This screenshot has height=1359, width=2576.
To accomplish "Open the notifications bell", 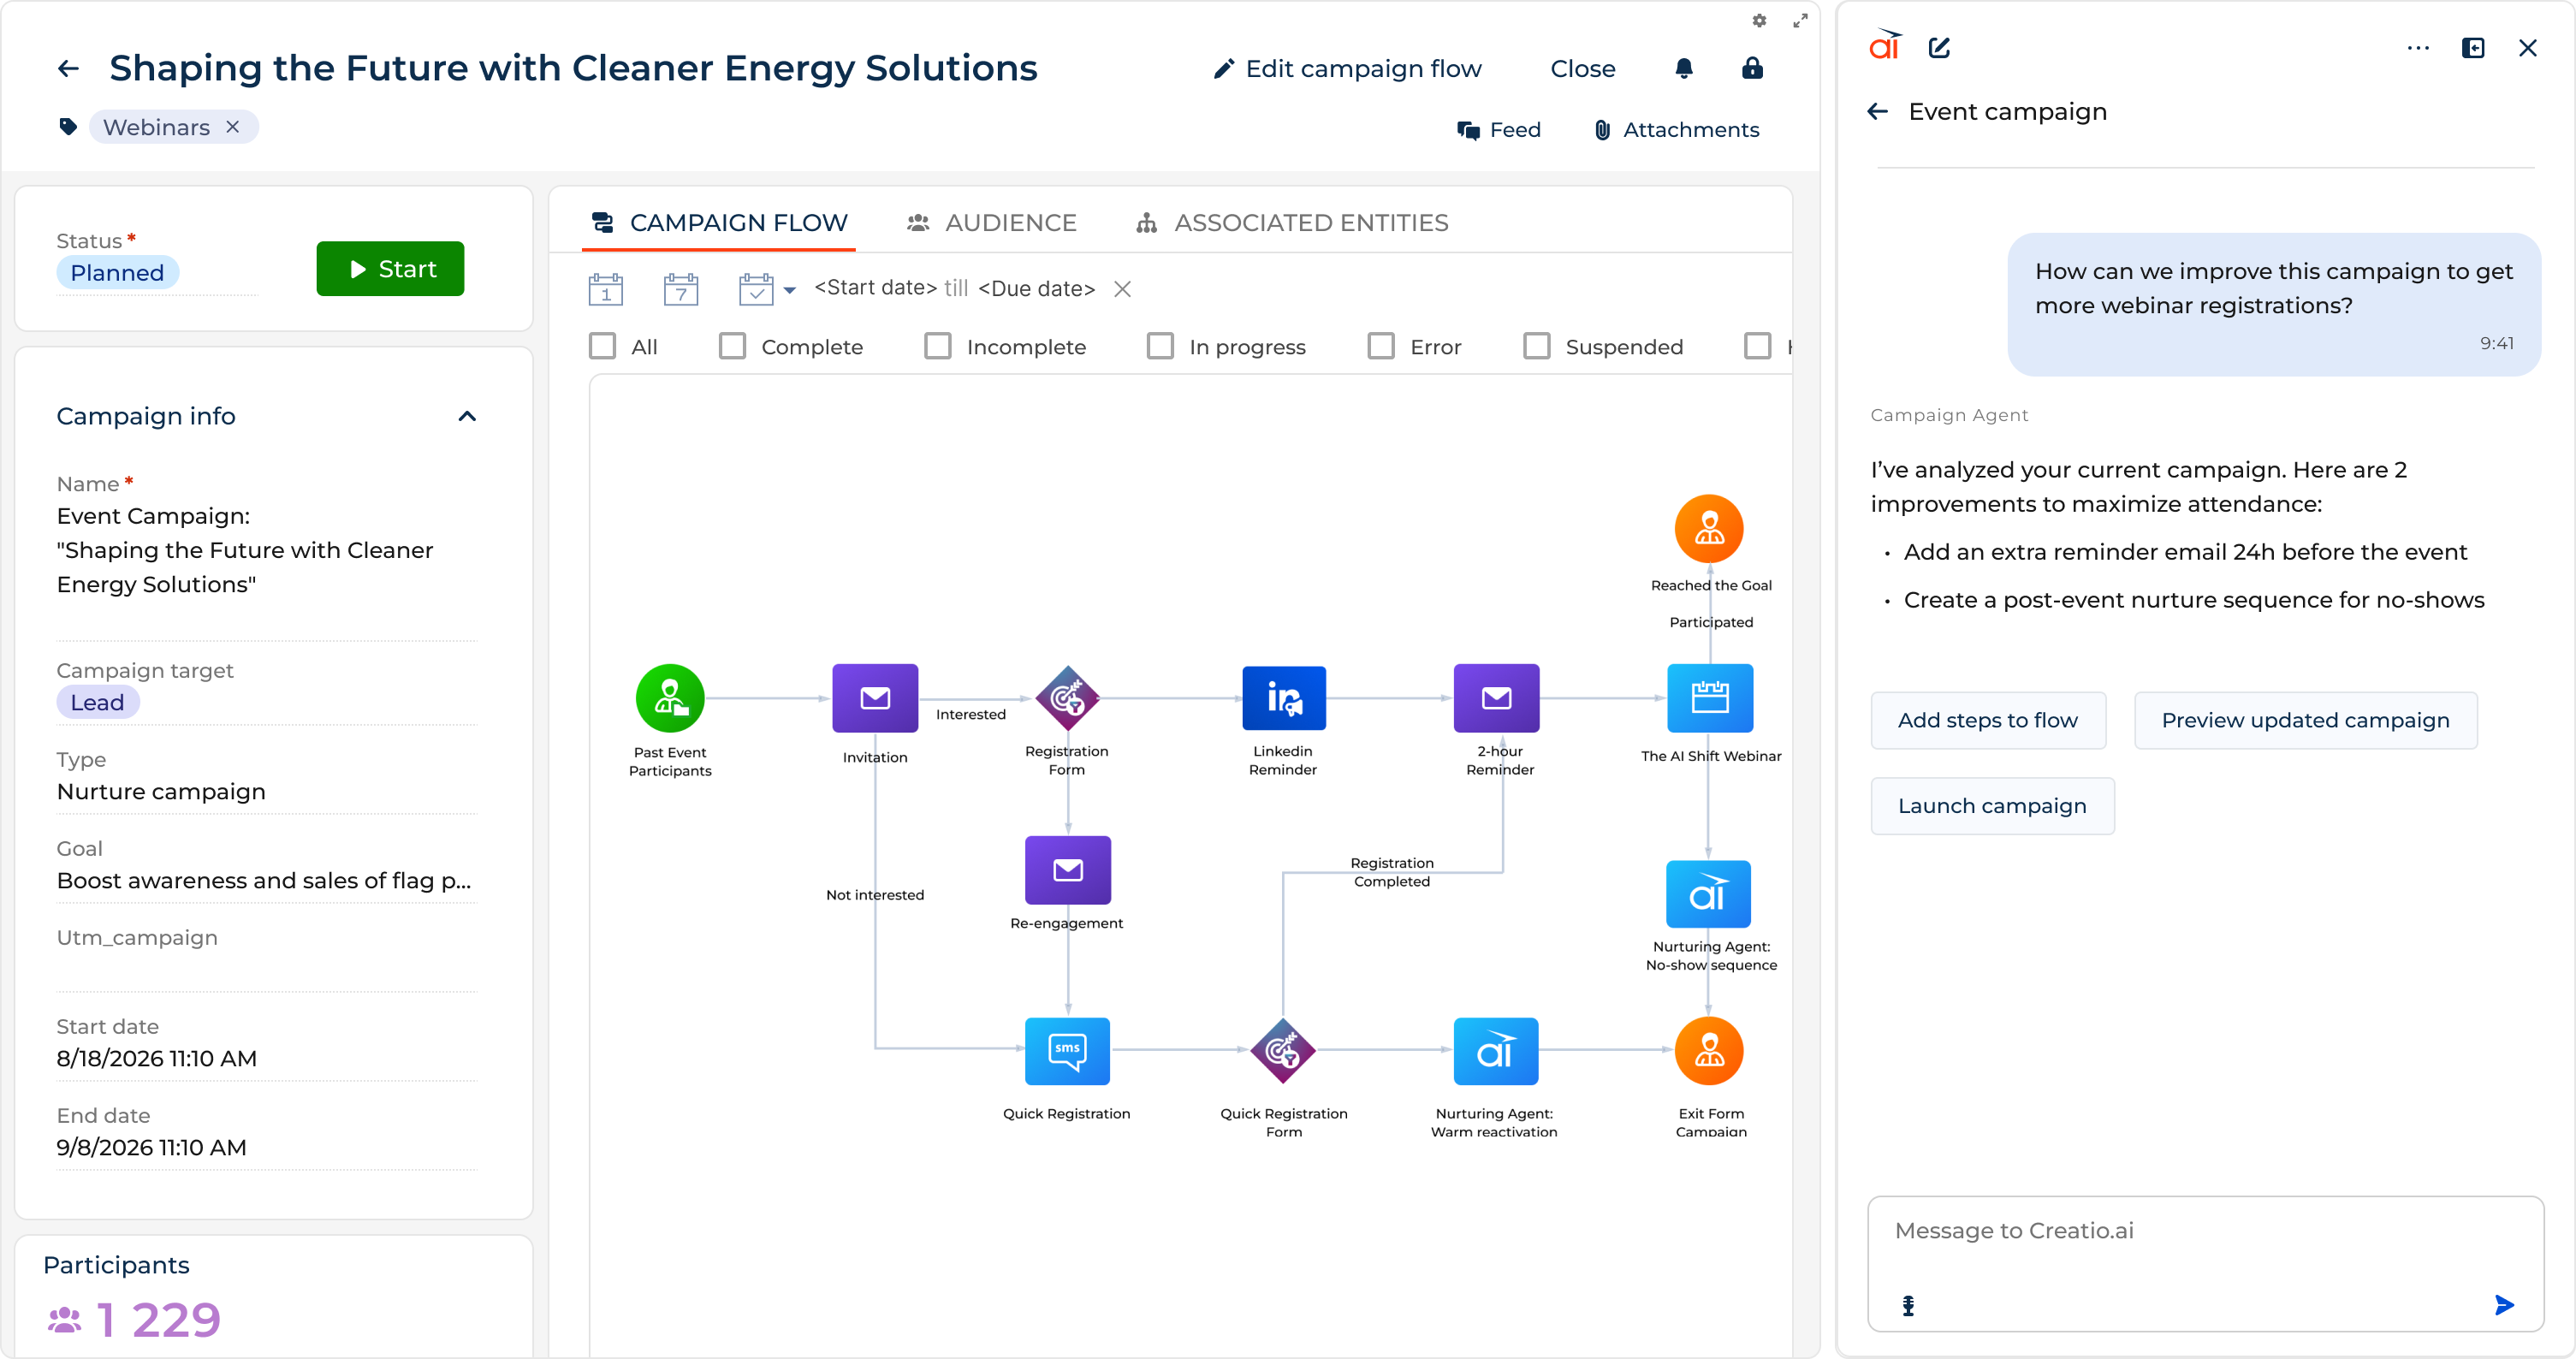I will [1684, 68].
